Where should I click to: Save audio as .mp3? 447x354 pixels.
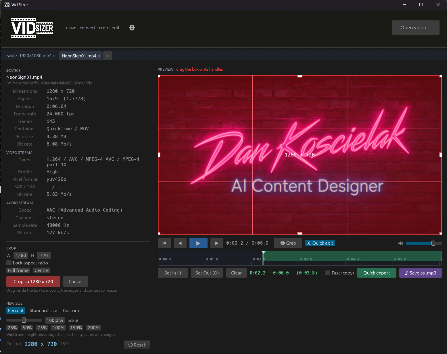pos(420,273)
